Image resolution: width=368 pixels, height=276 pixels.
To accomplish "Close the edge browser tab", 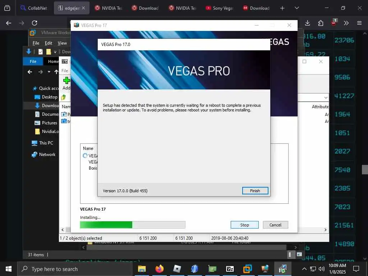I will (x=83, y=8).
